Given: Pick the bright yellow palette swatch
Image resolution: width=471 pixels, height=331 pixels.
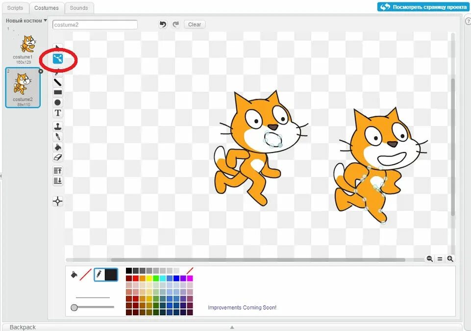Looking at the screenshot, I should click(149, 278).
